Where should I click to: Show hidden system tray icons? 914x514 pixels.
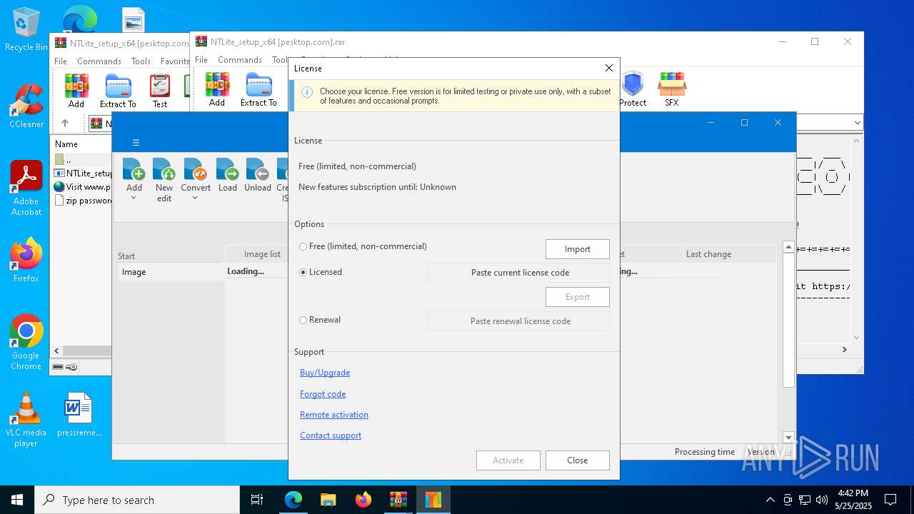tap(770, 500)
